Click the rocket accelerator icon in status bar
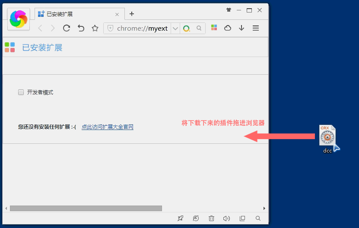Image resolution: width=359 pixels, height=228 pixels. [181, 218]
